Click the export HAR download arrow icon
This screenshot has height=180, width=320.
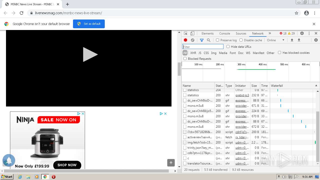(x=299, y=40)
